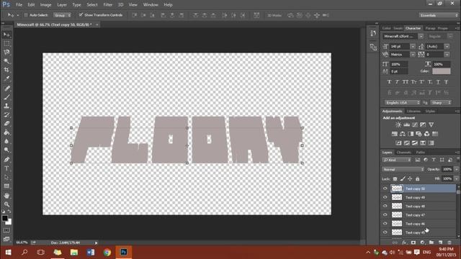Select the Crop tool
The height and width of the screenshot is (259, 461).
coord(6,70)
